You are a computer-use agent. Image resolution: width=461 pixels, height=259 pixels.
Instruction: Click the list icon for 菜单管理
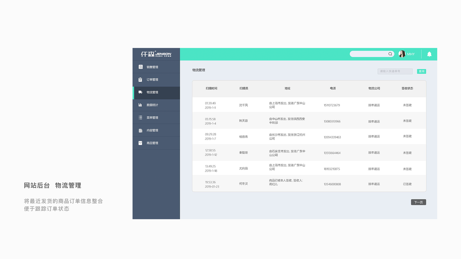click(140, 117)
